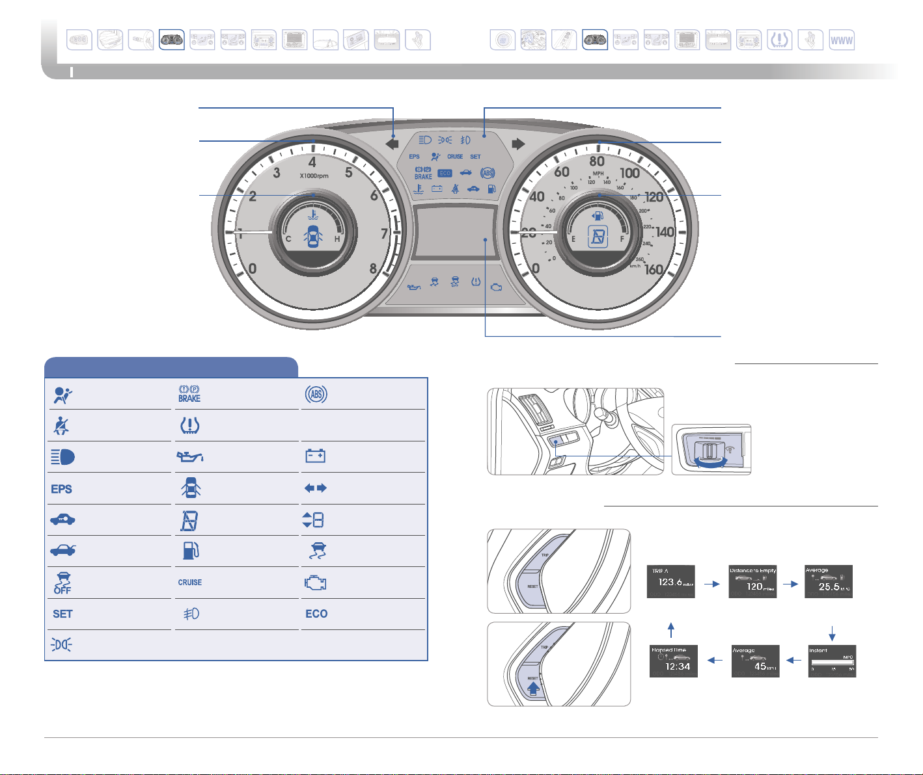
Task: Select the EPS indicator in legend
Action: point(62,489)
